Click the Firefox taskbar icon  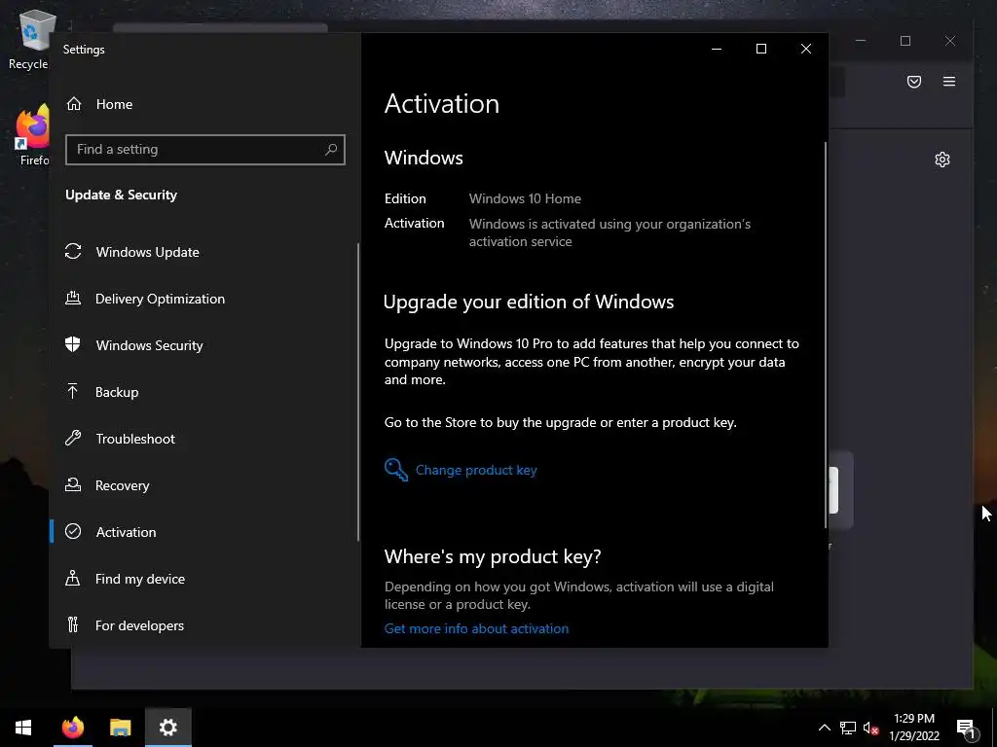pos(72,728)
